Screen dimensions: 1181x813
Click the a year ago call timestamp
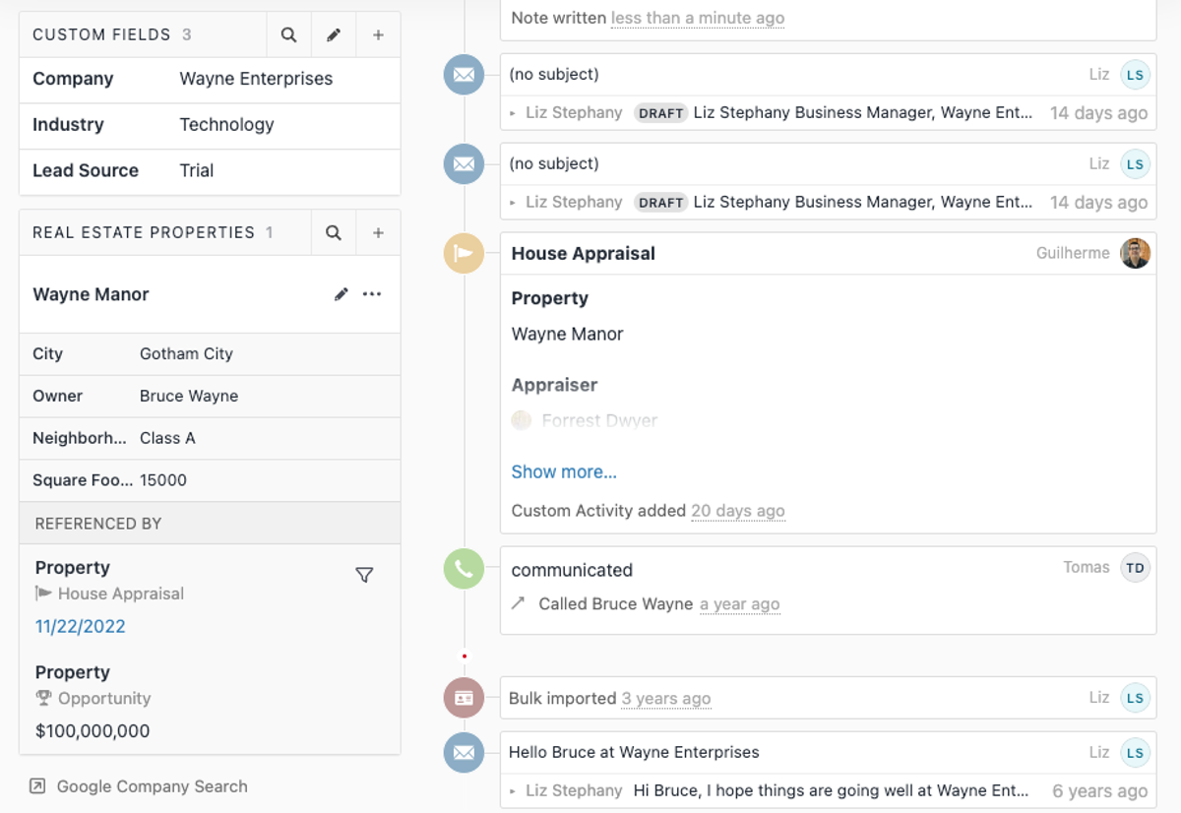point(740,604)
